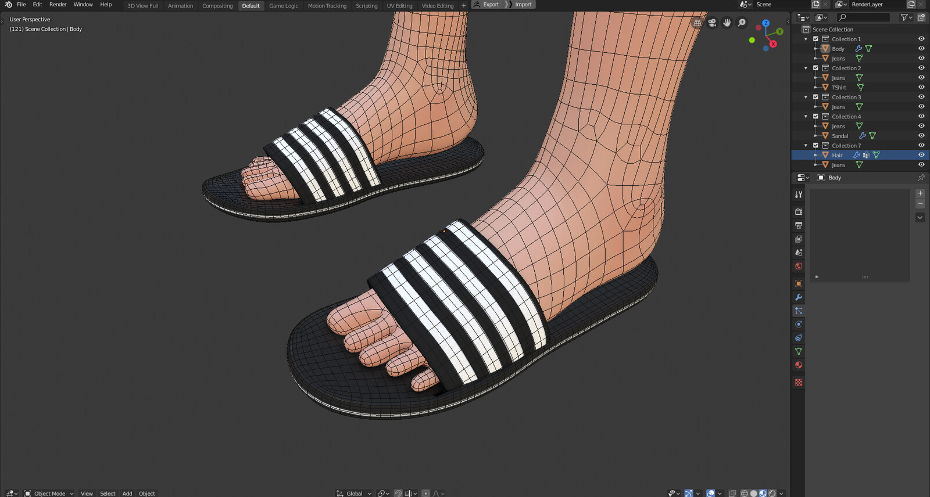This screenshot has width=930, height=497.
Task: Pin the properties editor context
Action: pos(921,178)
